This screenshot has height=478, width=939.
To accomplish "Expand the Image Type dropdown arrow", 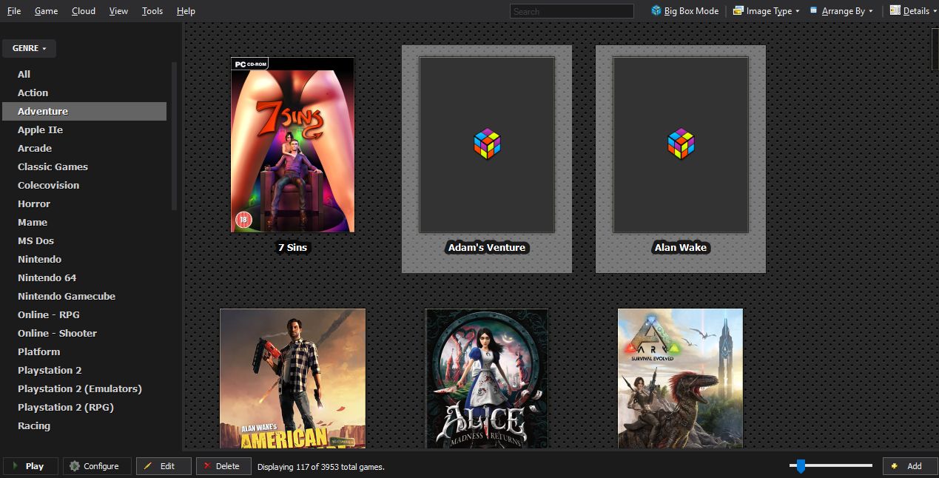I will tap(798, 11).
